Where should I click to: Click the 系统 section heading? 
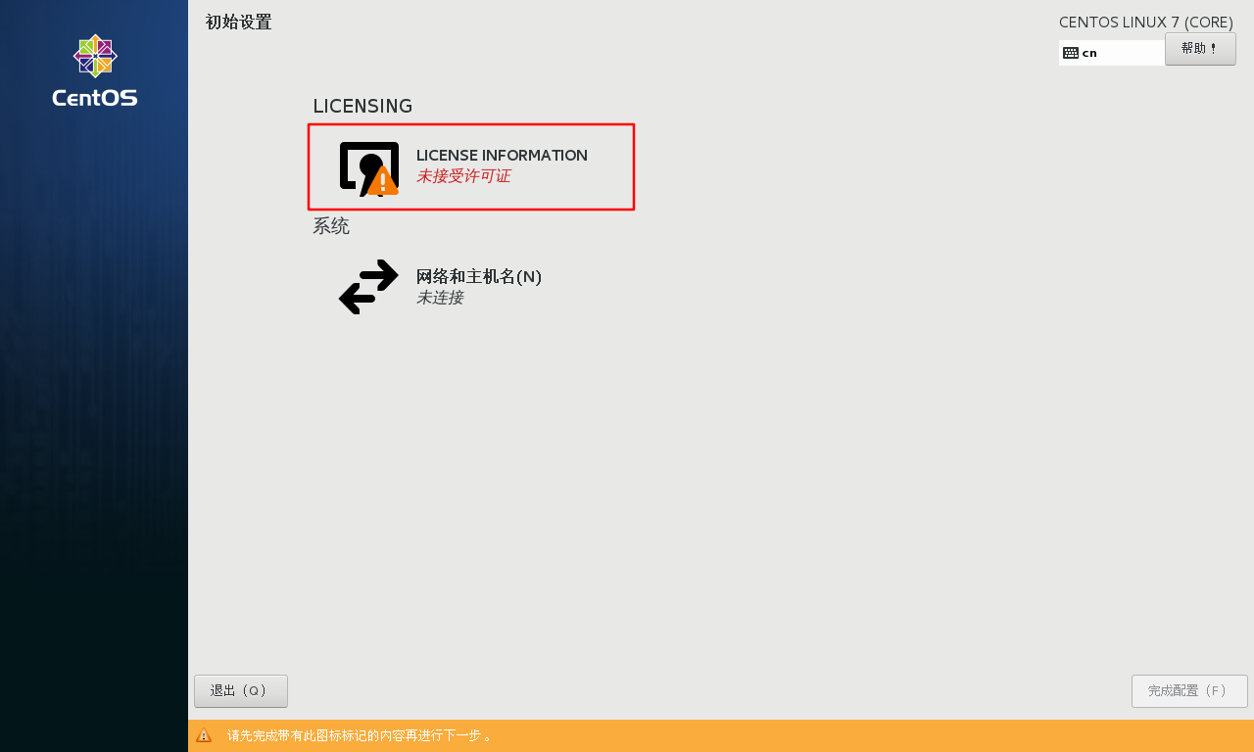(331, 226)
